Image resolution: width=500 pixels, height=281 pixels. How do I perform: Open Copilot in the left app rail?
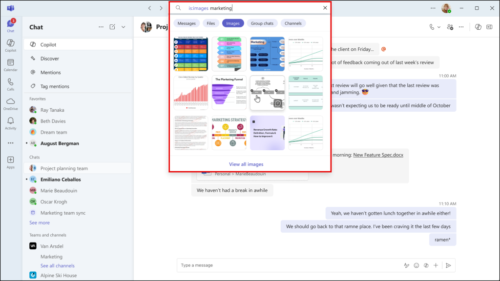tap(10, 45)
